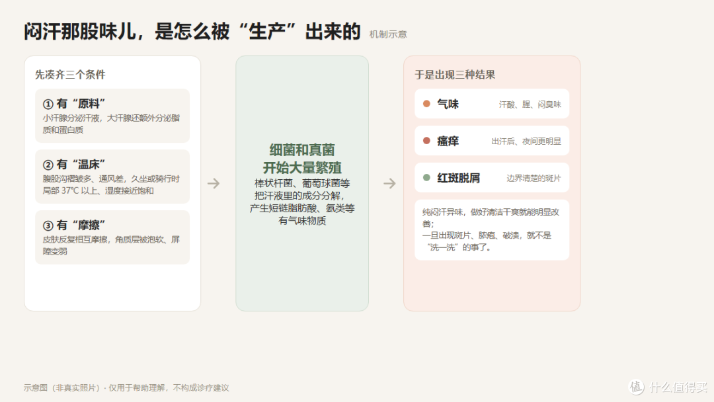Viewport: 714px width, 402px height.
Task: Click the green heading 细菌和真菌 开始大量繁殖
Action: [x=302, y=159]
